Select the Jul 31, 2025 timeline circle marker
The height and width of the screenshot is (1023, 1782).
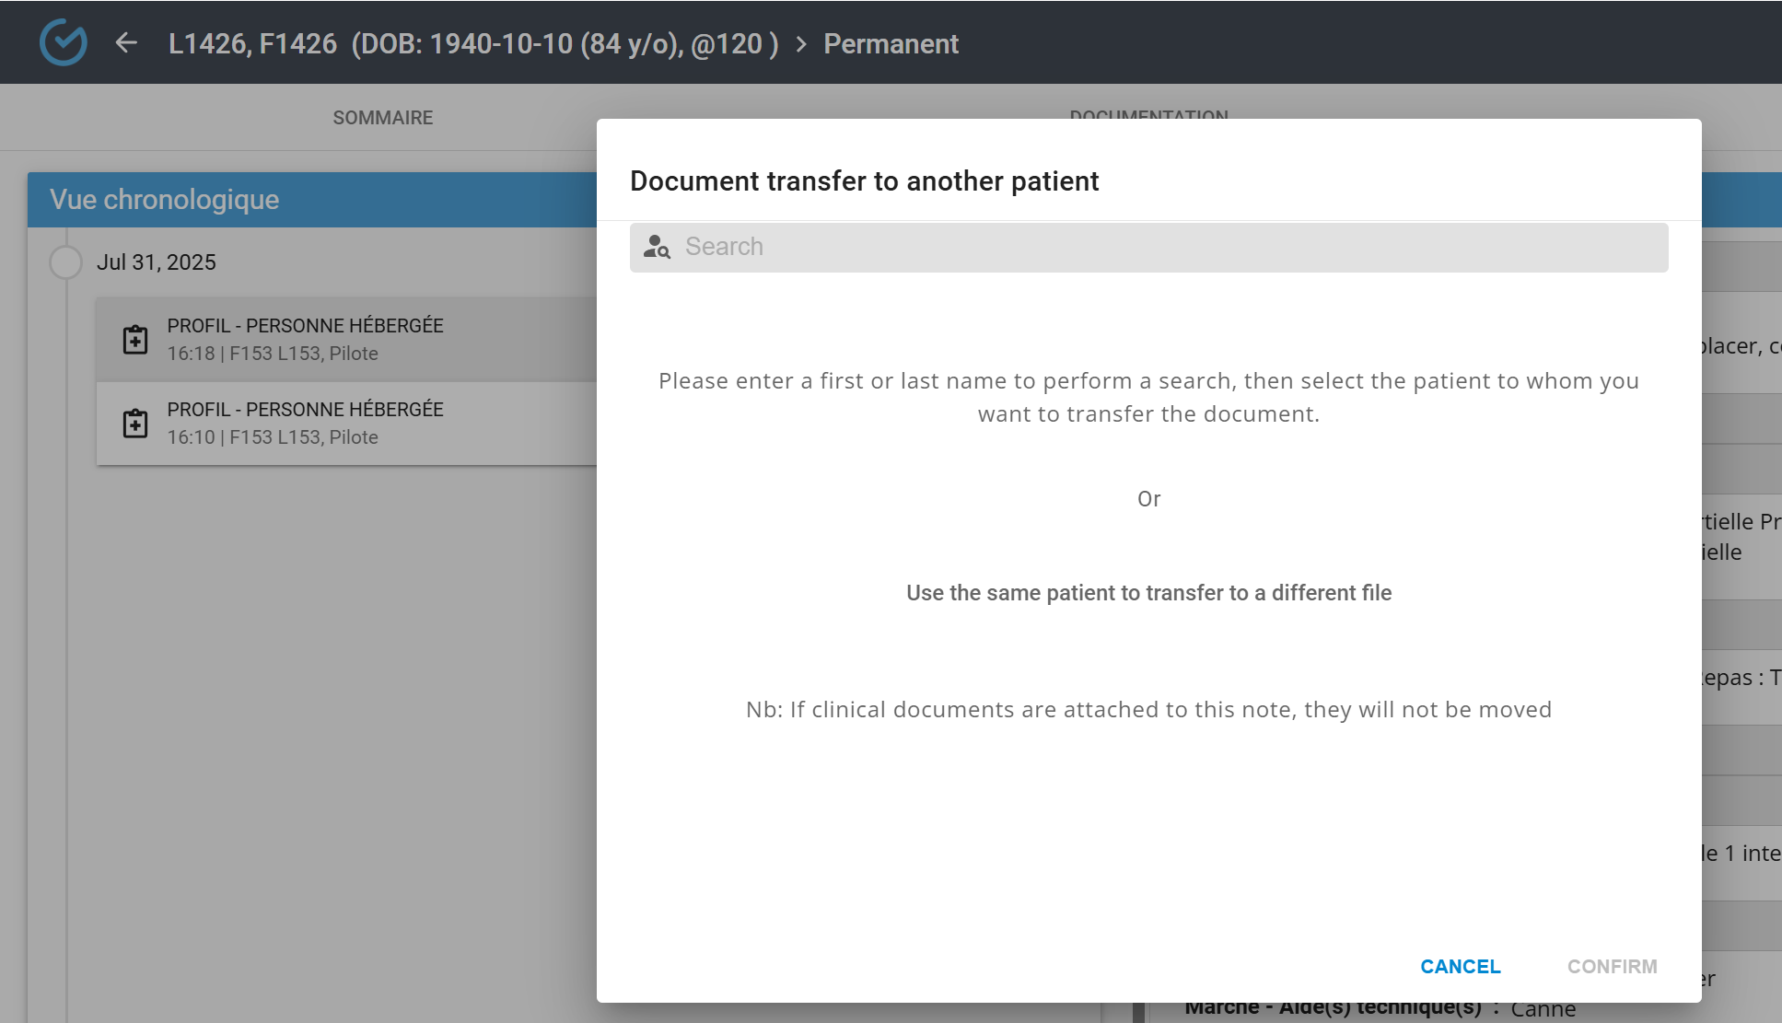coord(65,262)
